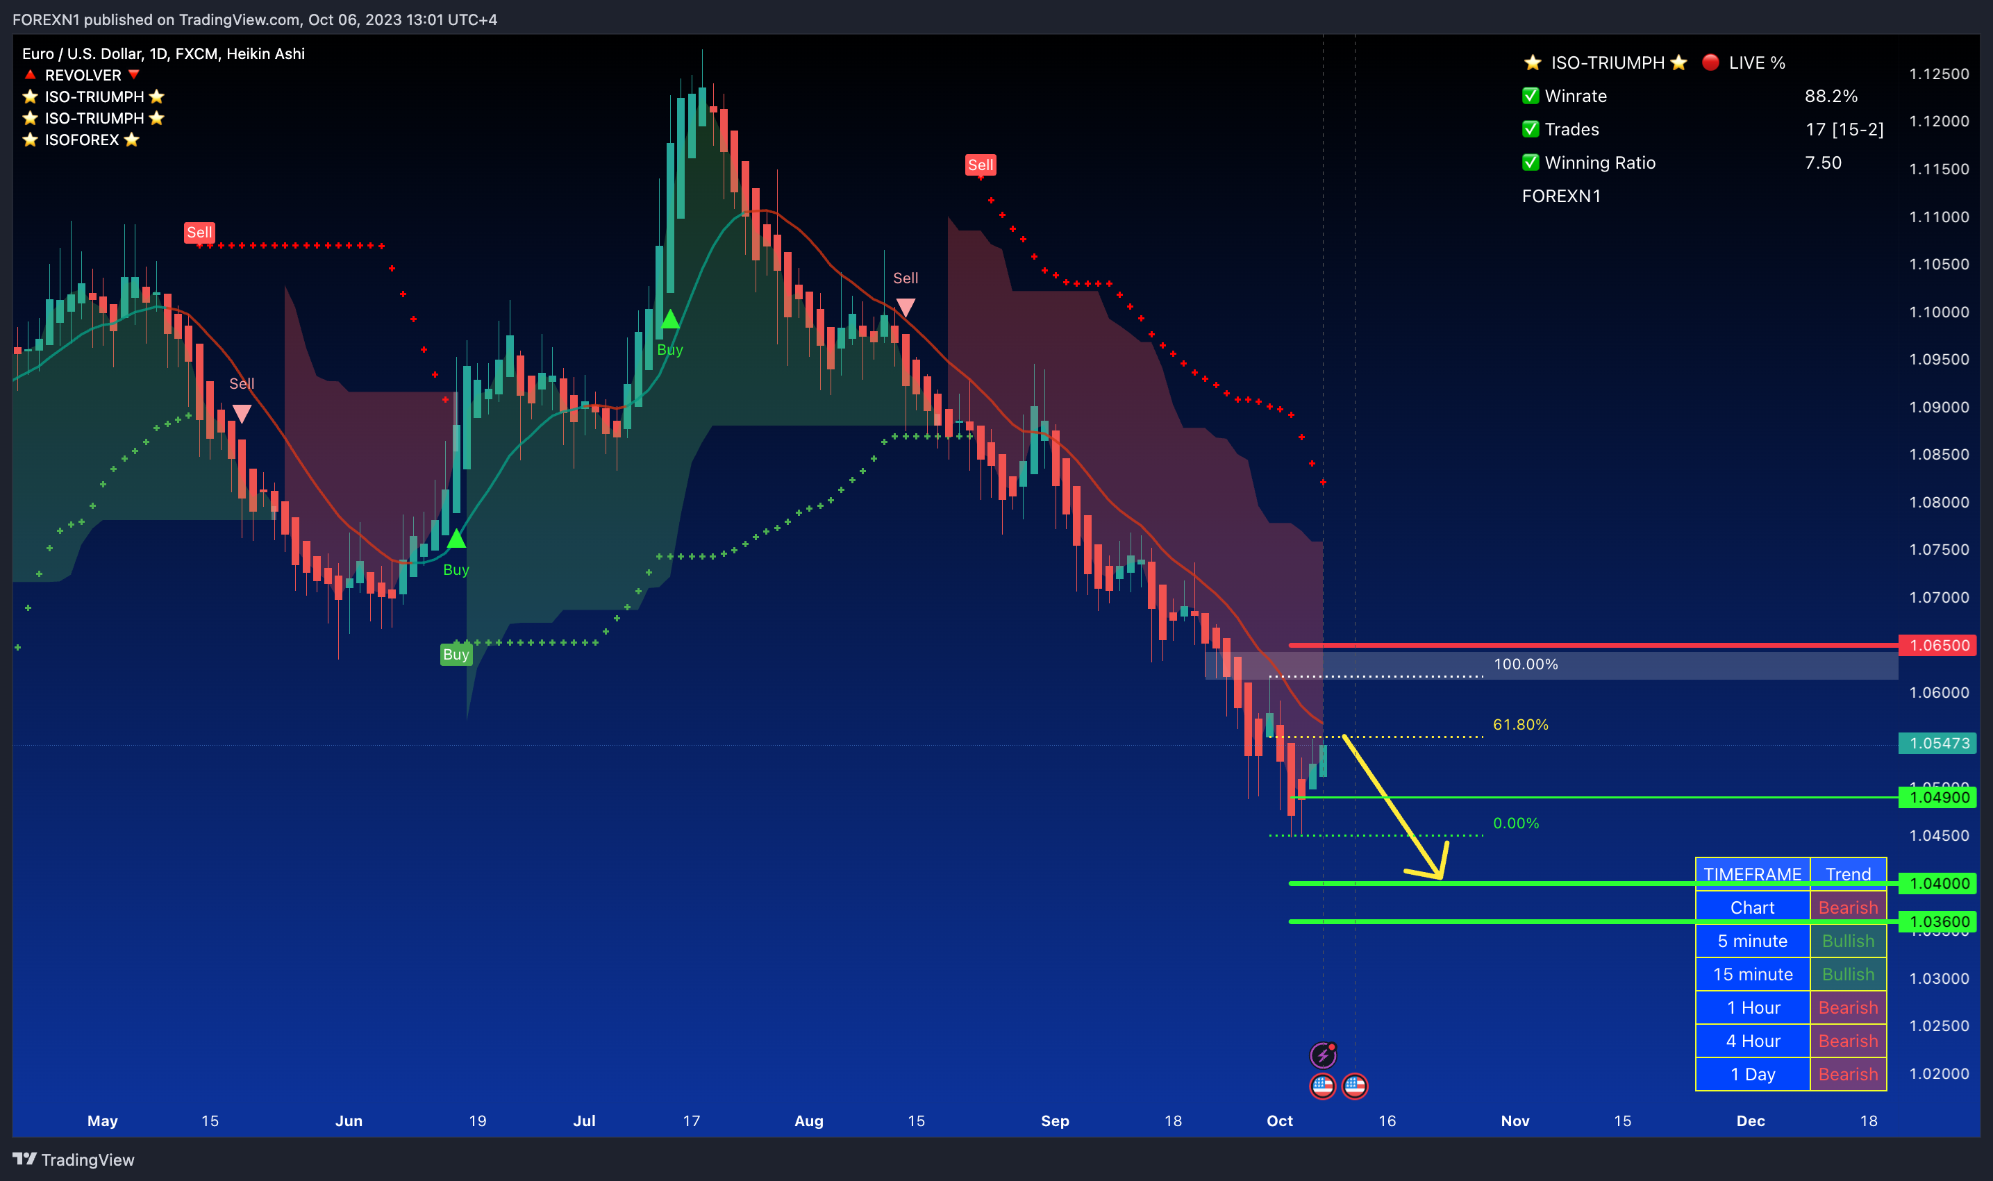The width and height of the screenshot is (1993, 1181).
Task: Click the 61.80% Fibonacci level label
Action: point(1521,724)
